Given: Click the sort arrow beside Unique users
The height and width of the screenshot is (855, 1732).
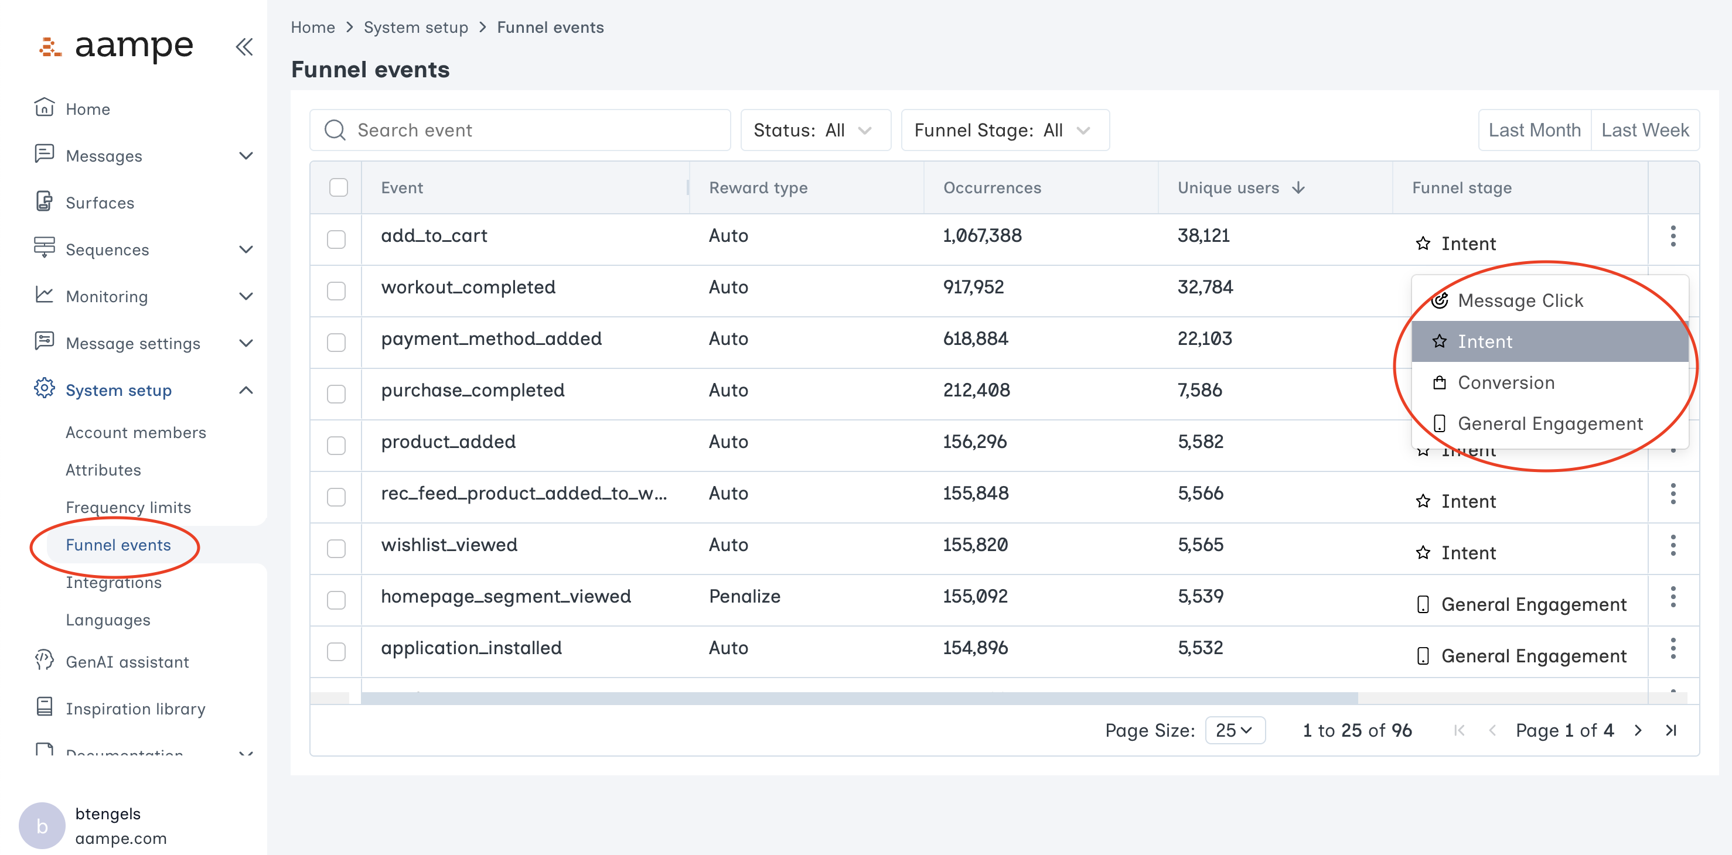Looking at the screenshot, I should pos(1298,187).
